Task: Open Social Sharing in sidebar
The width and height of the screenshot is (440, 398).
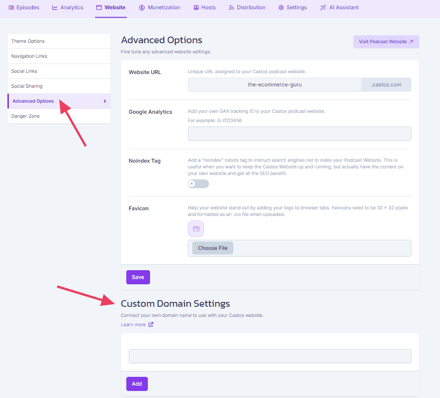Action: [x=59, y=86]
